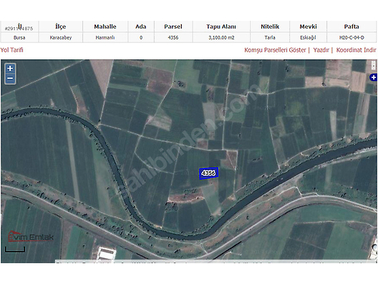Image resolution: width=378 pixels, height=284 pixels.
Task: Click Komşu Parselleri Göster link
Action: click(x=275, y=50)
